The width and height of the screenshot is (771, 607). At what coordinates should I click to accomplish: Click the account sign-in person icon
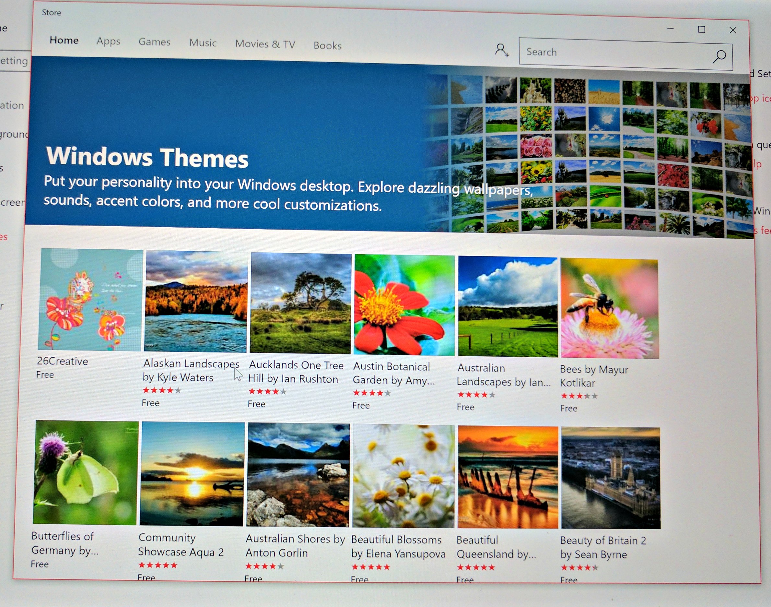[502, 50]
